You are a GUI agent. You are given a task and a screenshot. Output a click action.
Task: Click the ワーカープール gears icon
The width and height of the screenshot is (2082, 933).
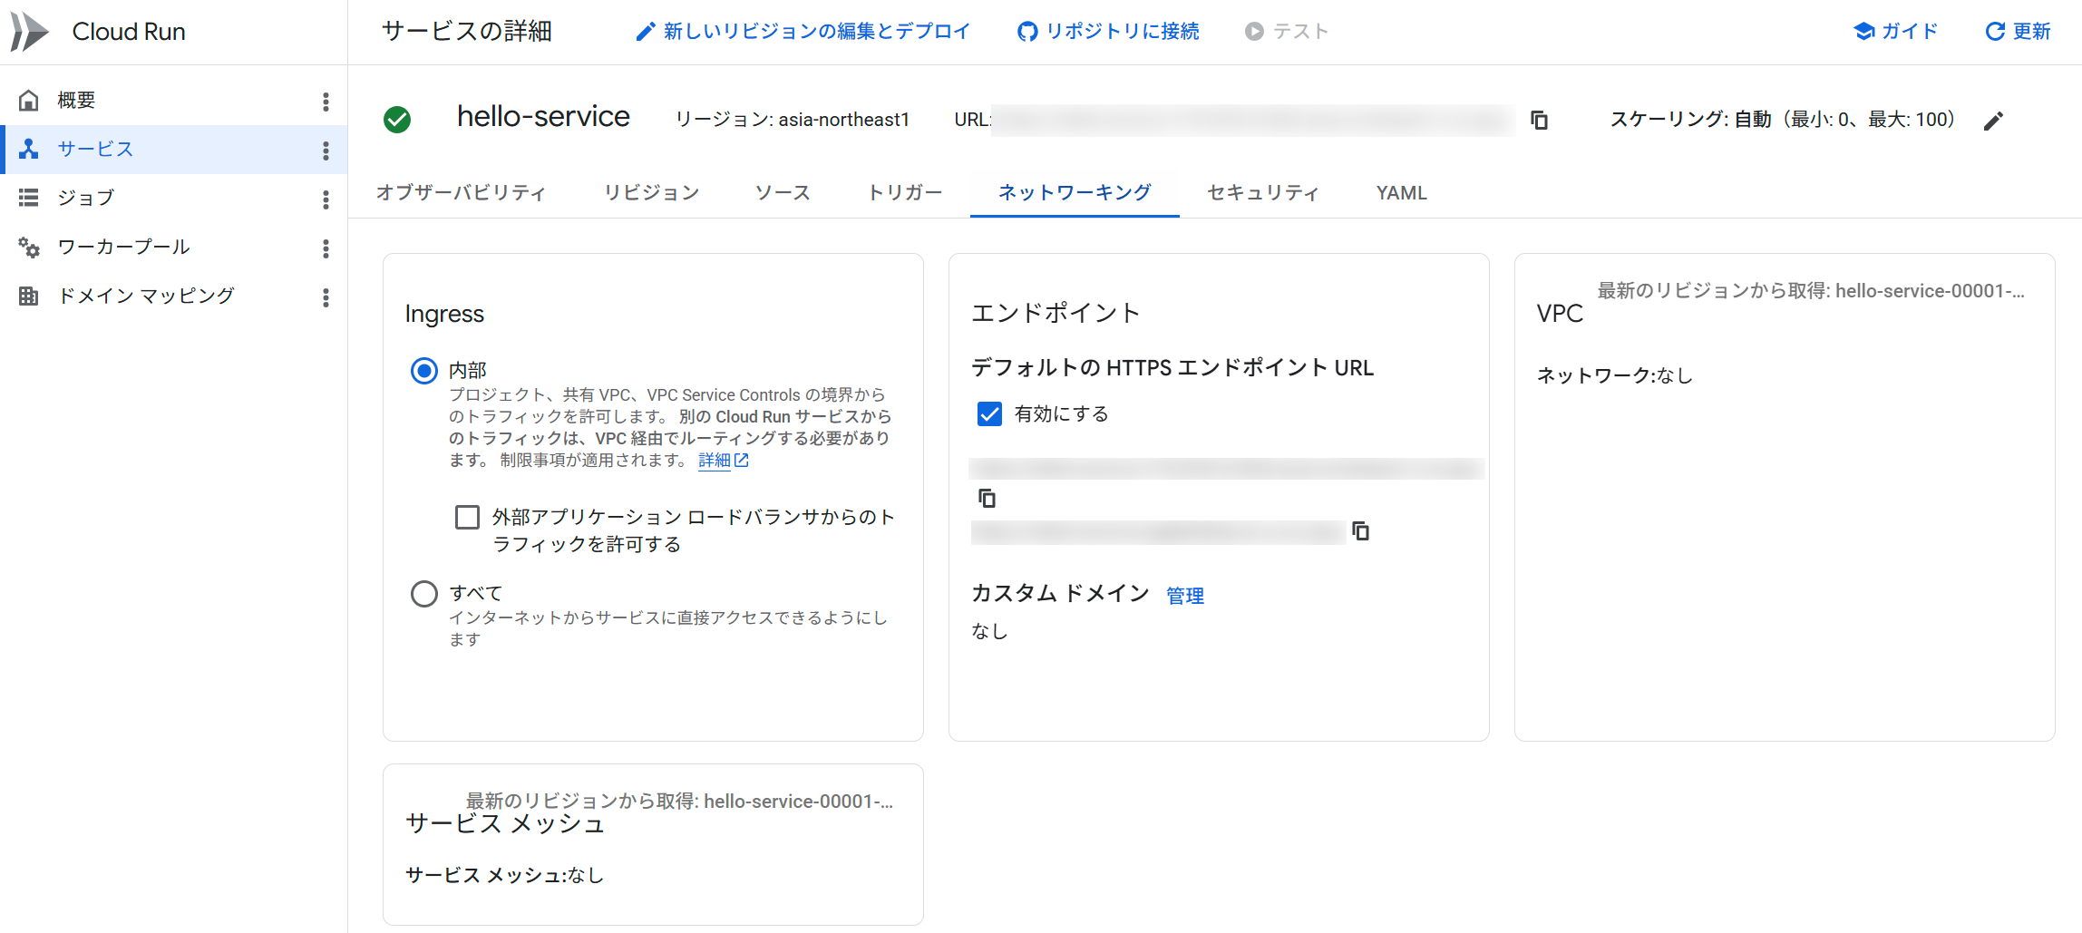point(29,247)
